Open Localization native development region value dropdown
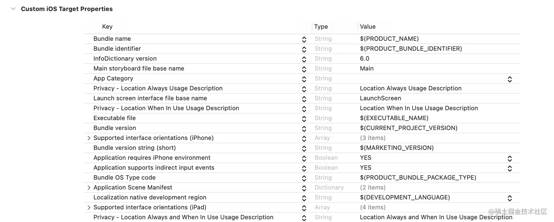Viewport: 554px width, 222px height. [509, 198]
